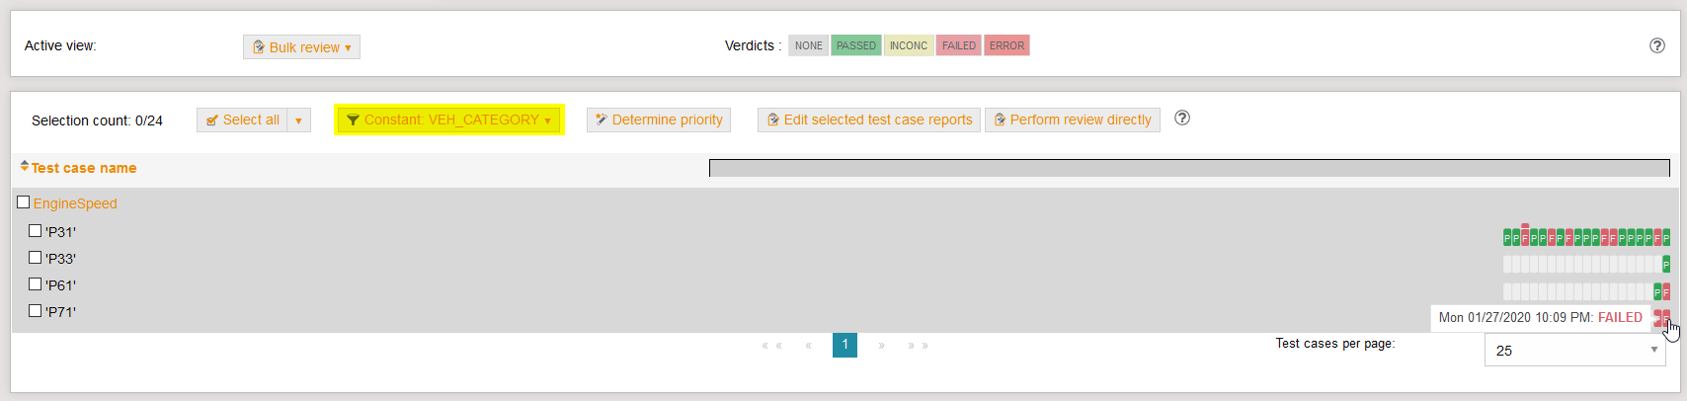Click the raised red F result in the 'P31' row
The width and height of the screenshot is (1687, 401).
(1525, 235)
